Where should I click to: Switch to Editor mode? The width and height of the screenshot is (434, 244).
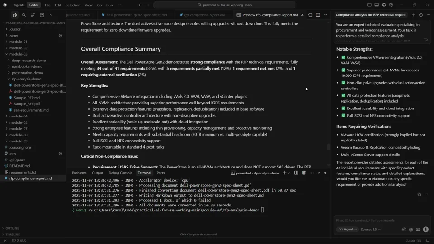34,5
